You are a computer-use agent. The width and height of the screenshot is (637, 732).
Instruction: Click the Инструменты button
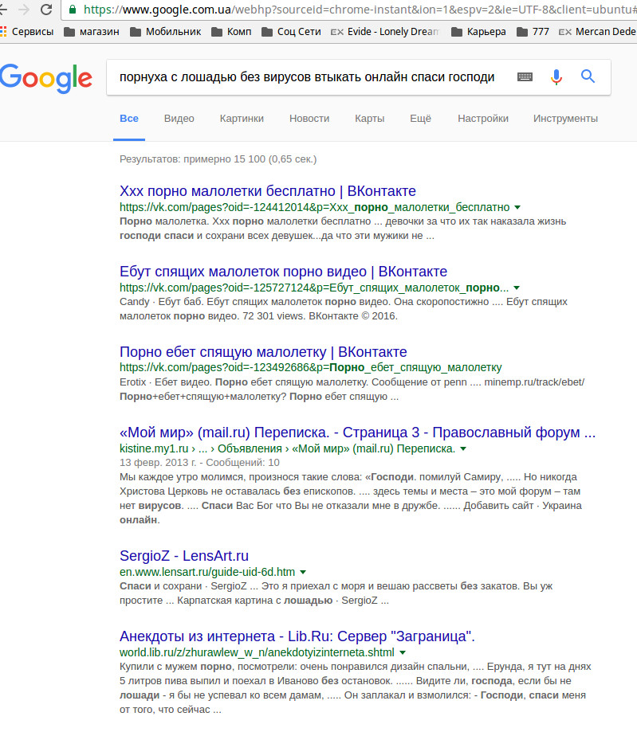565,119
